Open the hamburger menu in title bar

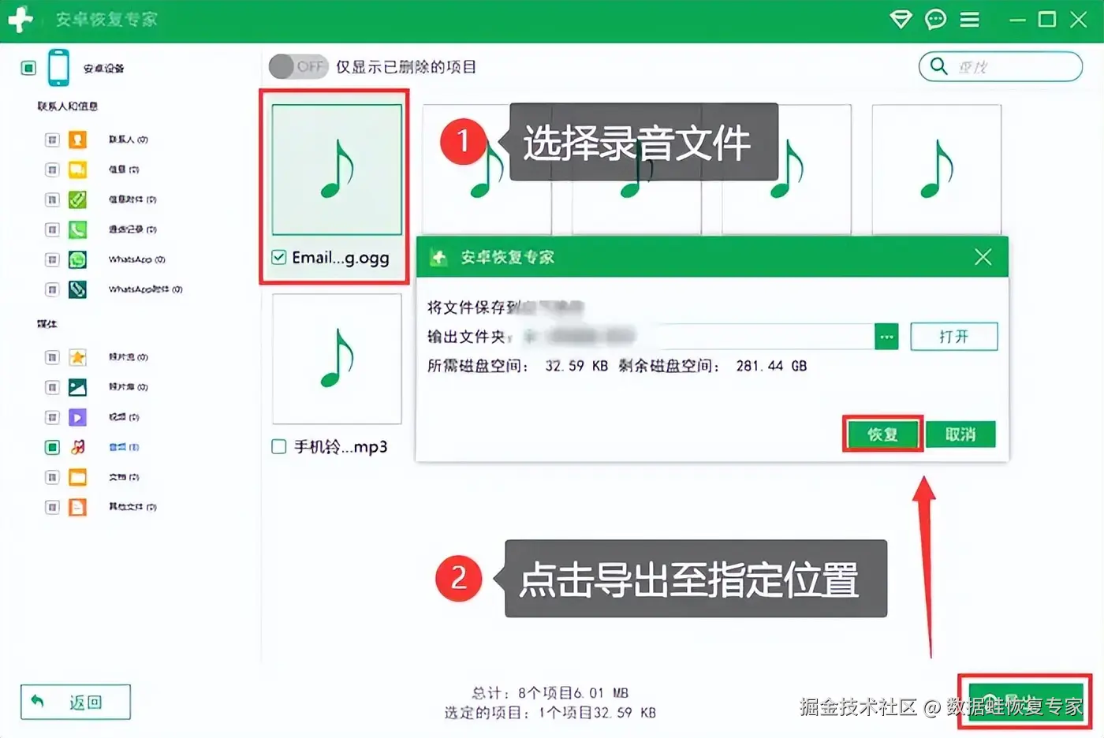click(970, 20)
